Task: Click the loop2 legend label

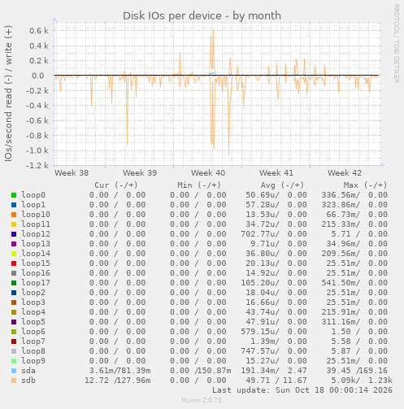Action: [33, 293]
